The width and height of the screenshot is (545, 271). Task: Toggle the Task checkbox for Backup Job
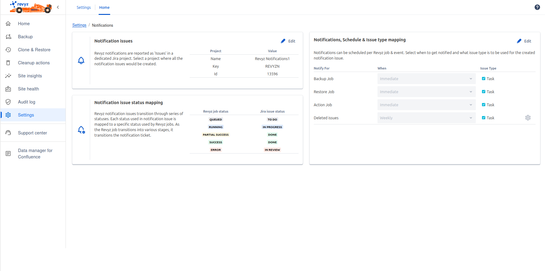click(x=483, y=79)
